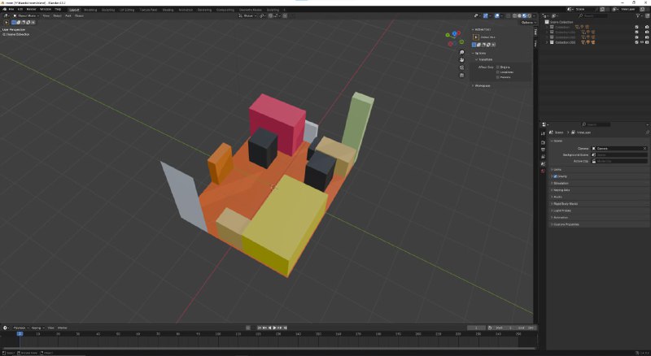Open the outliner filter funnel icon

[638, 15]
